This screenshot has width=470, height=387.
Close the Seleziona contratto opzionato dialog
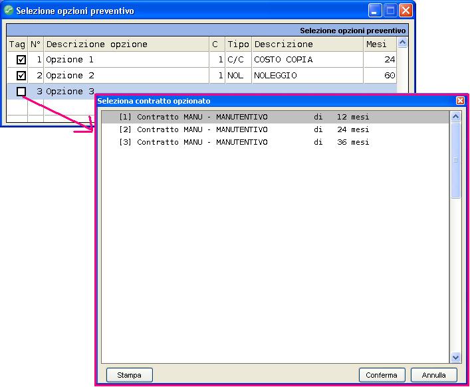[460, 100]
